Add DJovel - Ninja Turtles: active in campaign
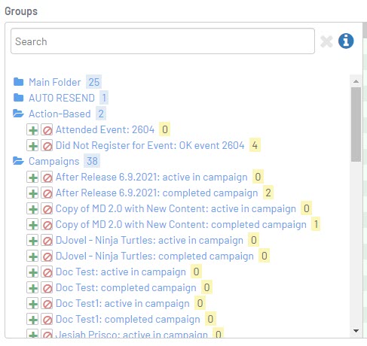This screenshot has width=367, height=346. point(32,241)
